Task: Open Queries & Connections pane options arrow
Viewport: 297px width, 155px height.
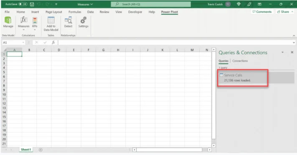Action: pos(282,52)
